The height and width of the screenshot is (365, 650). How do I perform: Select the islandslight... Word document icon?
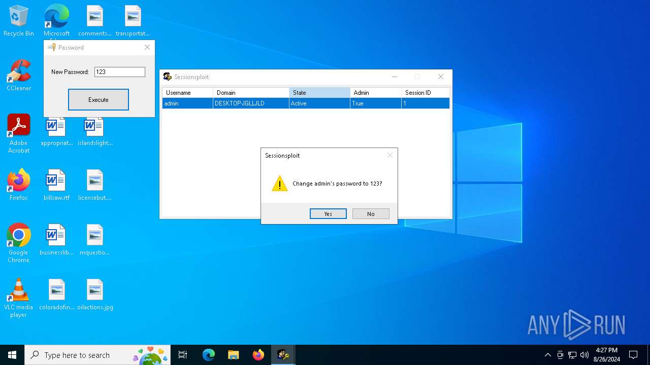click(95, 131)
